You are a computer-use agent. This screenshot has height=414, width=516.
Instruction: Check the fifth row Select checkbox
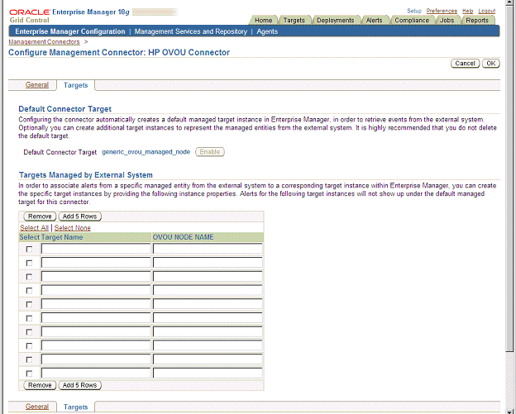click(x=29, y=304)
